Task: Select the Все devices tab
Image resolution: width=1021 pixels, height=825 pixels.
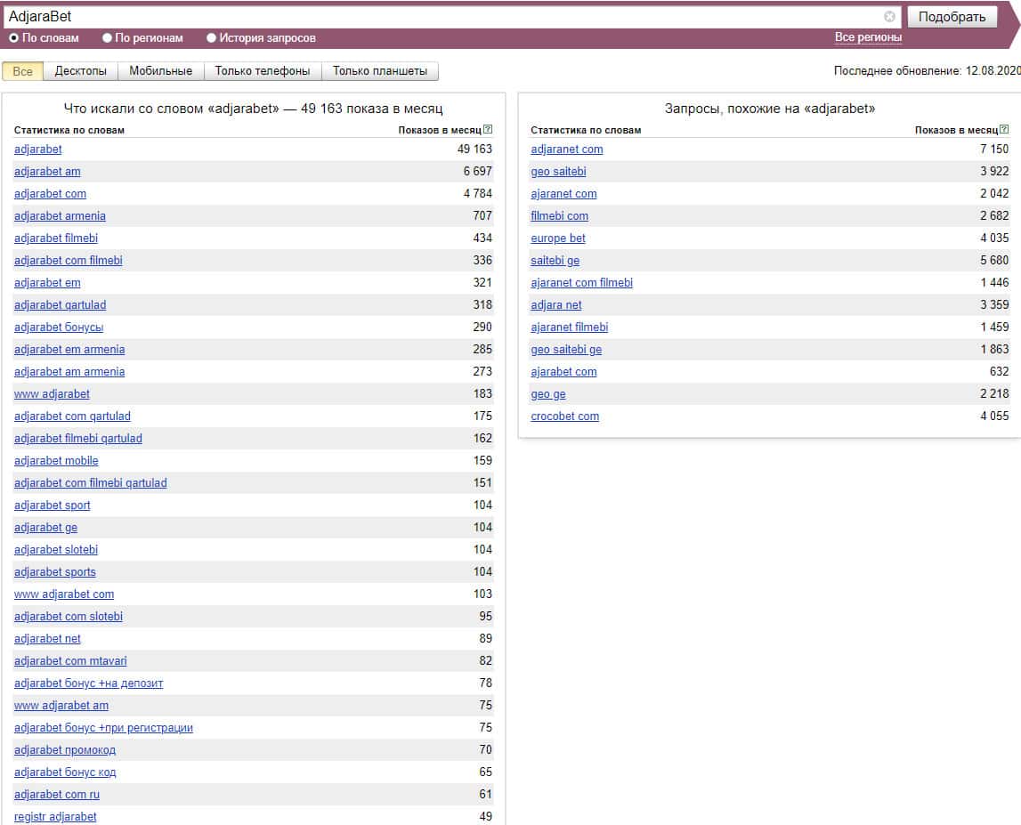Action: (x=22, y=71)
